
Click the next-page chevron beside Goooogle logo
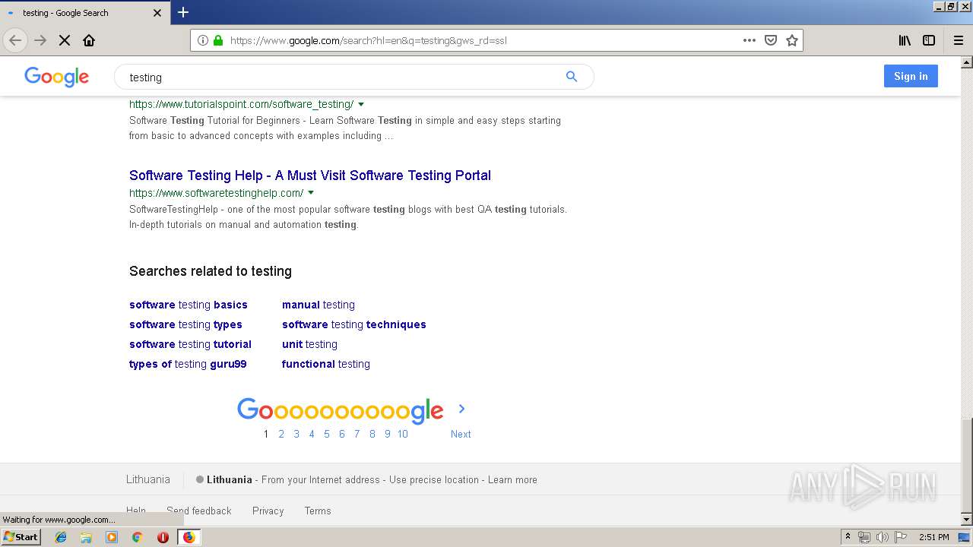click(461, 409)
